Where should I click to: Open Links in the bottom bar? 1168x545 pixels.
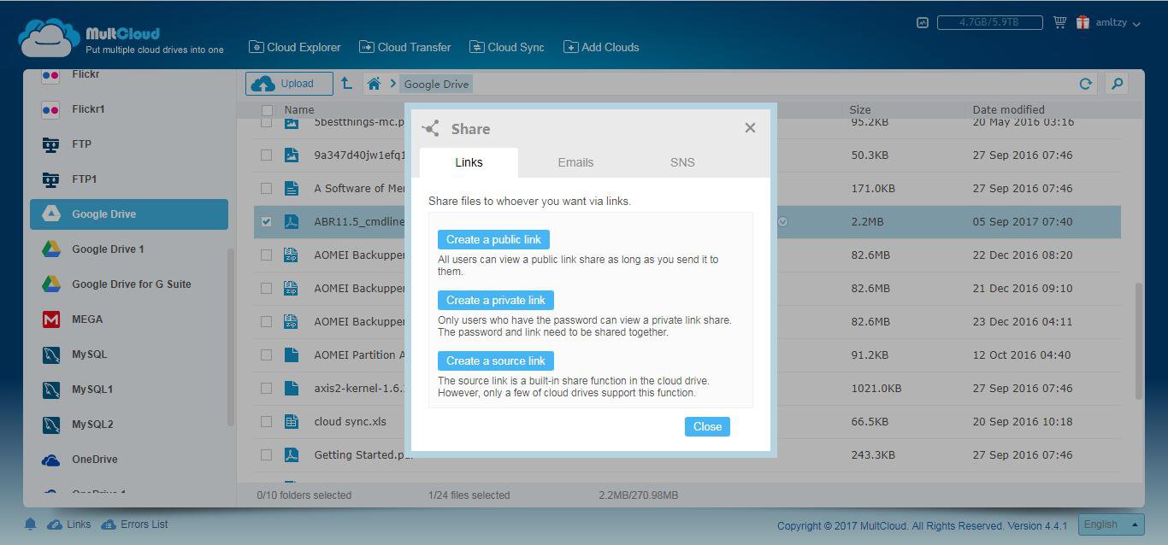69,524
